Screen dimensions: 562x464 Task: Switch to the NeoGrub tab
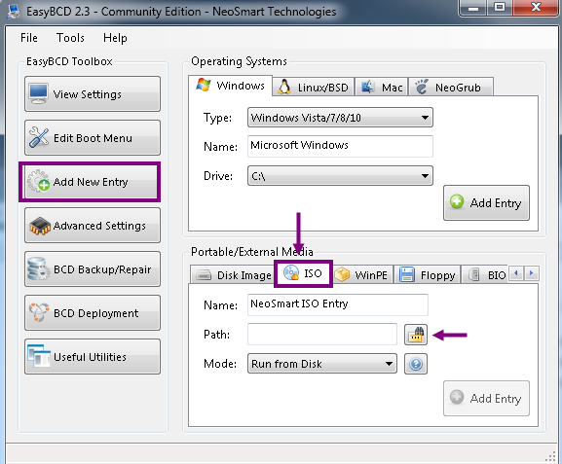pyautogui.click(x=451, y=87)
